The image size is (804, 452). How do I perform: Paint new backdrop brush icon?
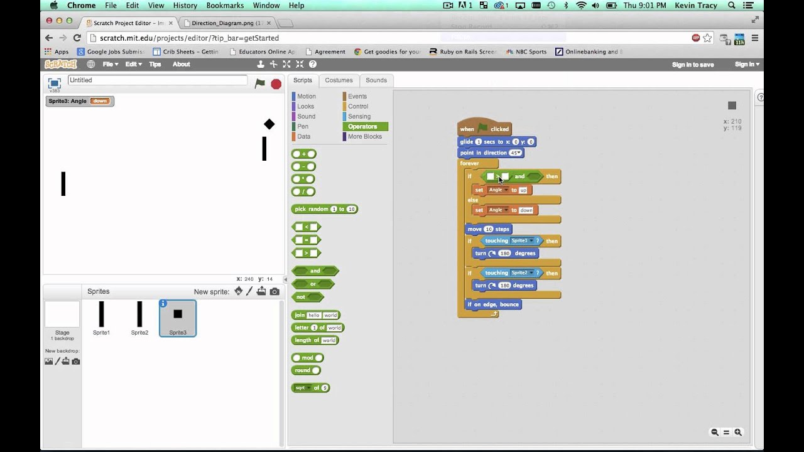point(57,361)
